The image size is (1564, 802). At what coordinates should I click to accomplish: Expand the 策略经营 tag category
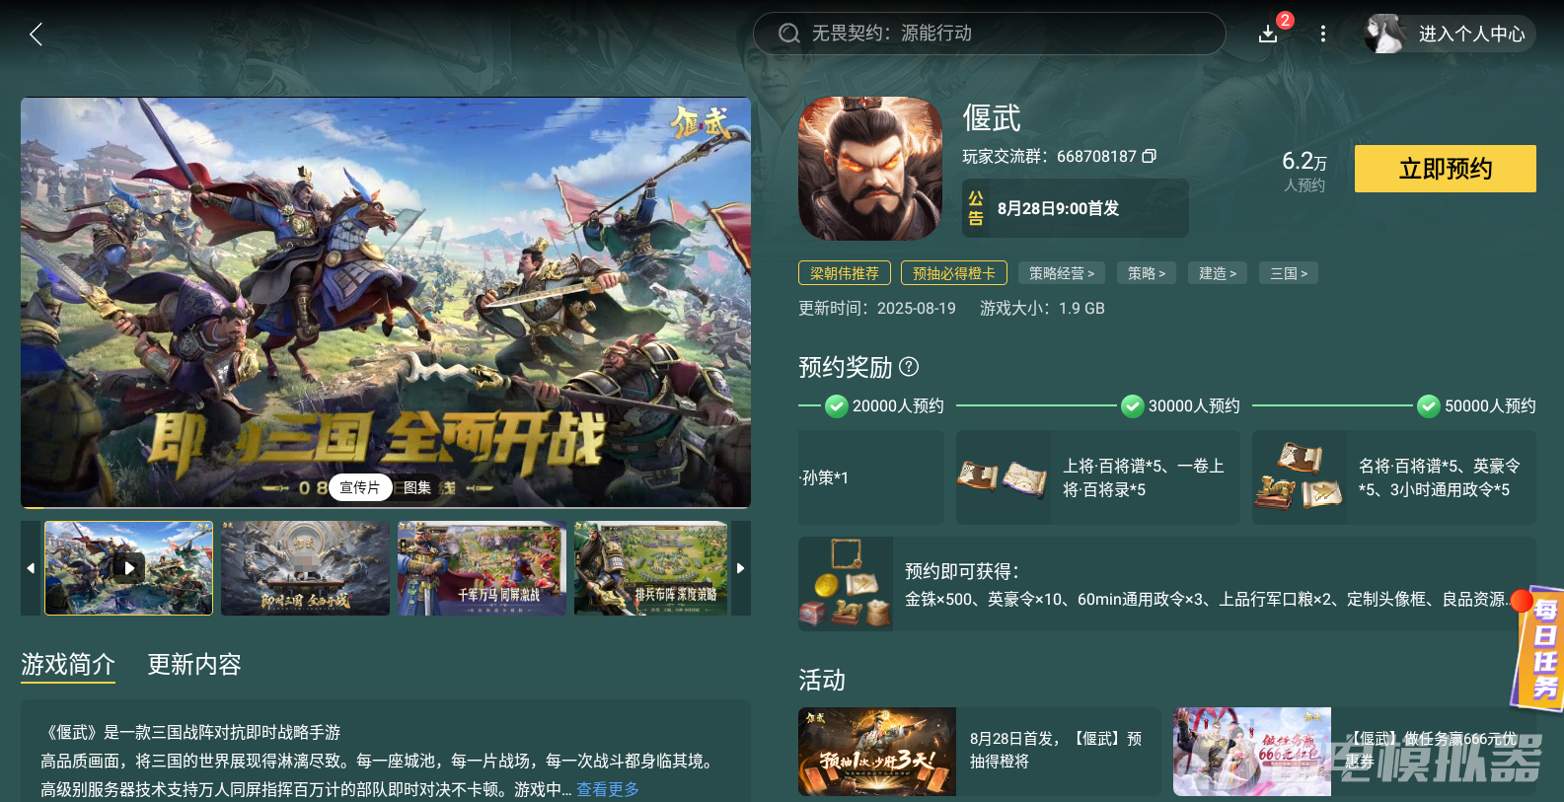click(1062, 273)
